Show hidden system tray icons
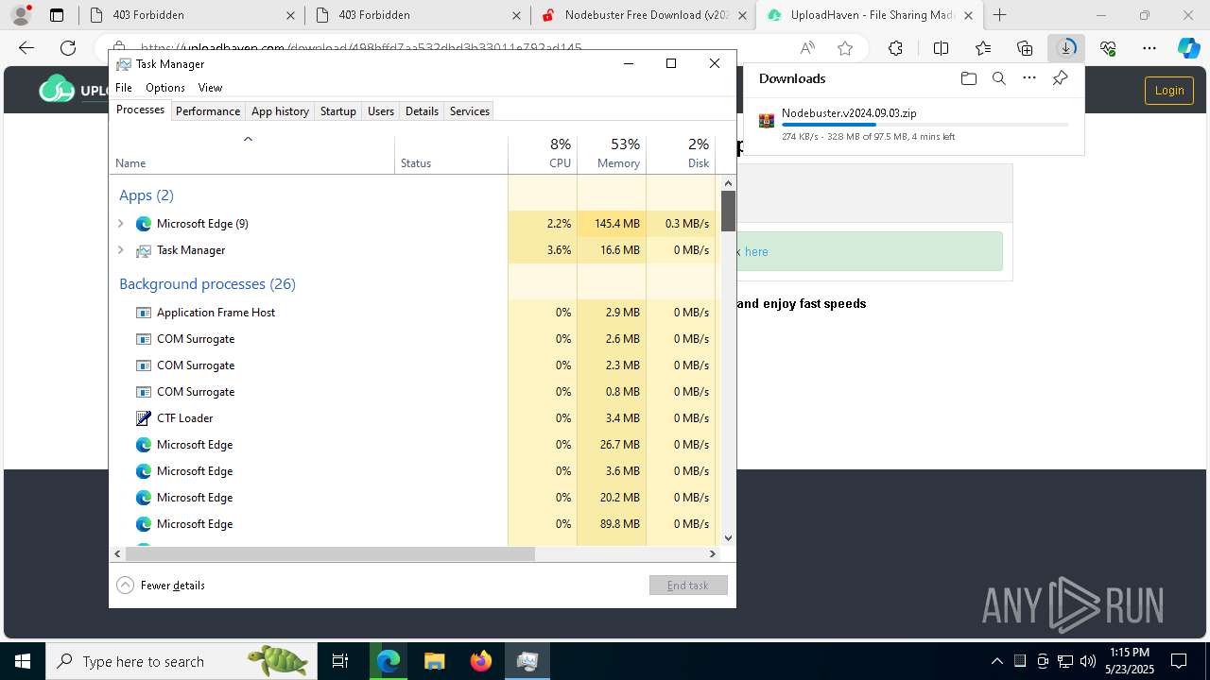 (997, 661)
